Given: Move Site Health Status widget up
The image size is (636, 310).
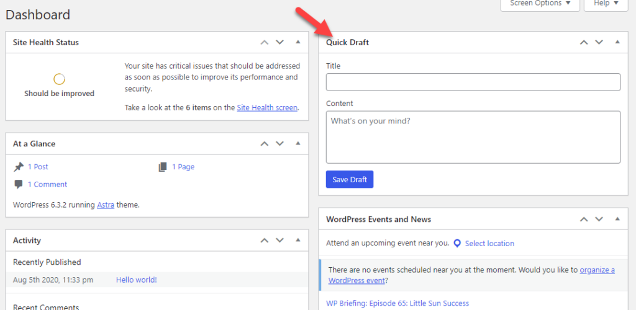Looking at the screenshot, I should [x=265, y=42].
